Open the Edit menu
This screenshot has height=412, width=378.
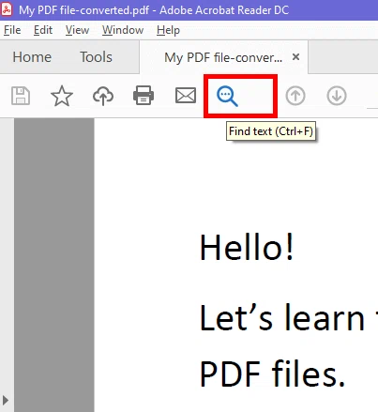coord(43,30)
